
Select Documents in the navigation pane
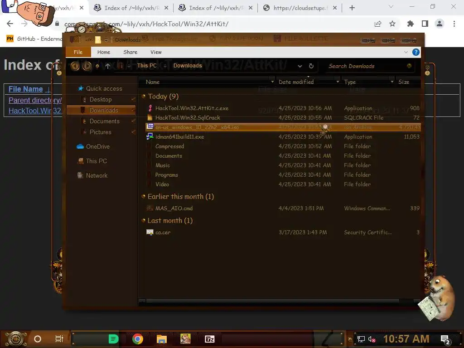point(105,121)
